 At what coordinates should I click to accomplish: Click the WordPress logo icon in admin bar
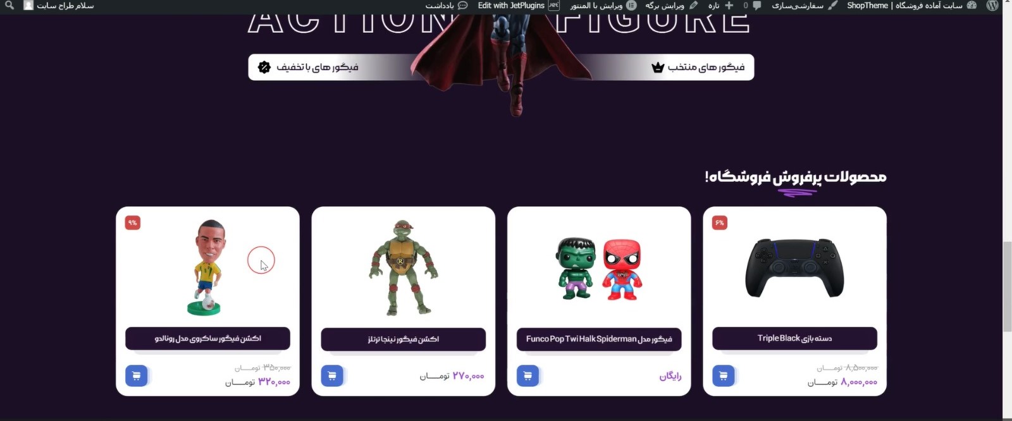click(x=992, y=6)
